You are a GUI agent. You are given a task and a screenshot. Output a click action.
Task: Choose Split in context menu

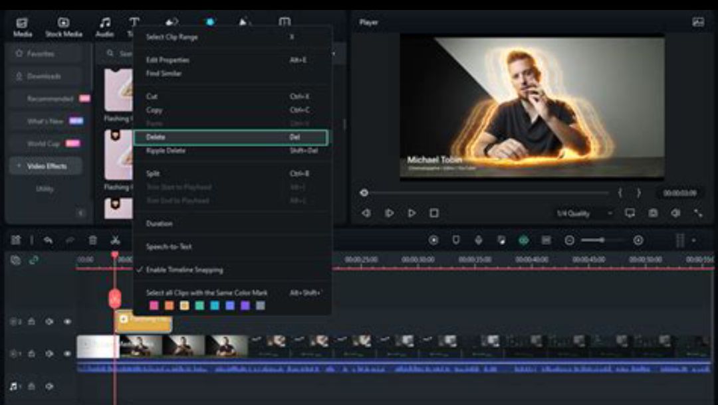pos(233,173)
